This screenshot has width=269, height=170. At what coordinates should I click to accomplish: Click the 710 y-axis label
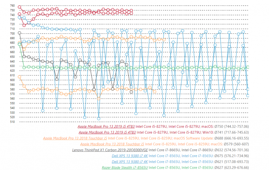pyautogui.click(x=12, y=29)
